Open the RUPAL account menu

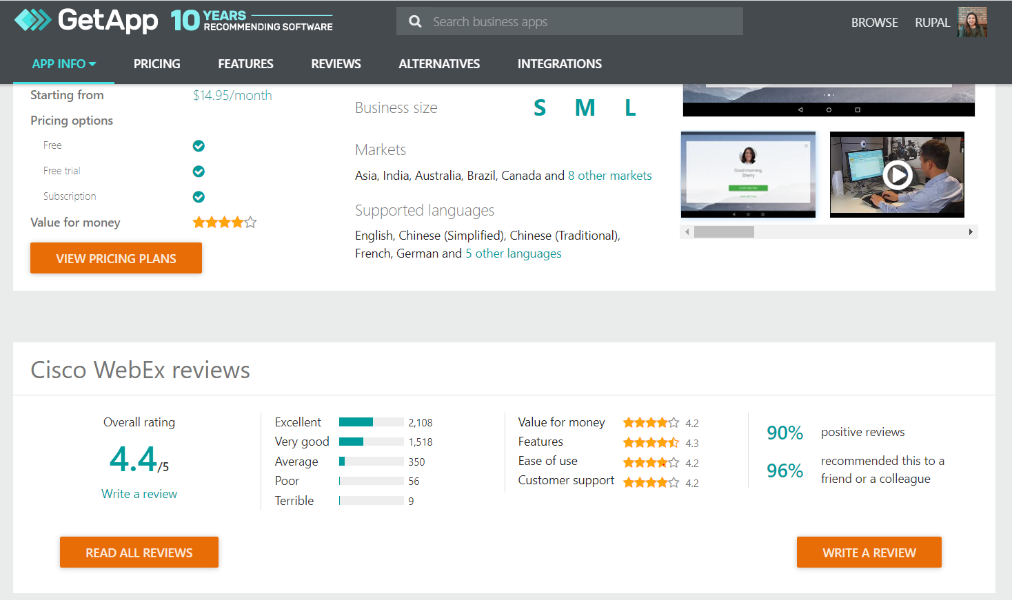point(932,23)
